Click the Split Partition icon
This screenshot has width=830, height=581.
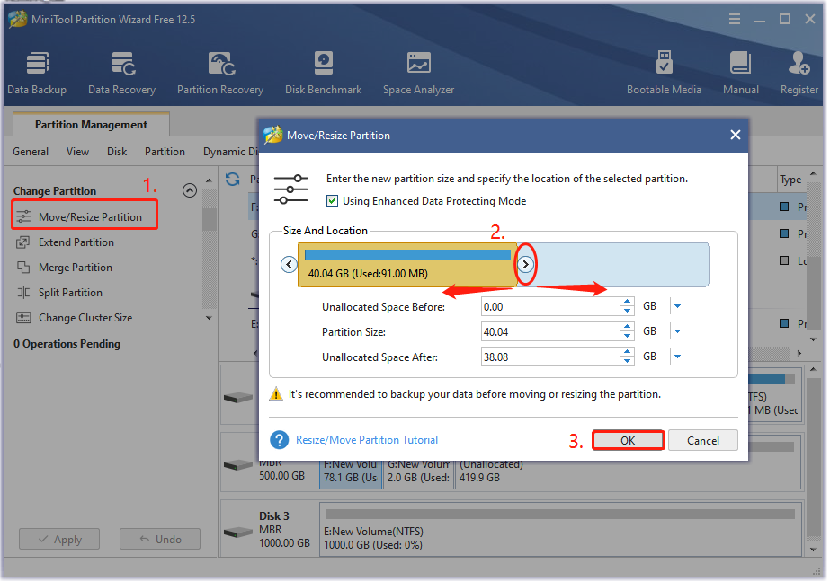(x=23, y=293)
